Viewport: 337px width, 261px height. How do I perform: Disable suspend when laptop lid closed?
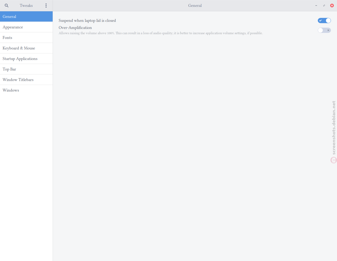coord(324,21)
